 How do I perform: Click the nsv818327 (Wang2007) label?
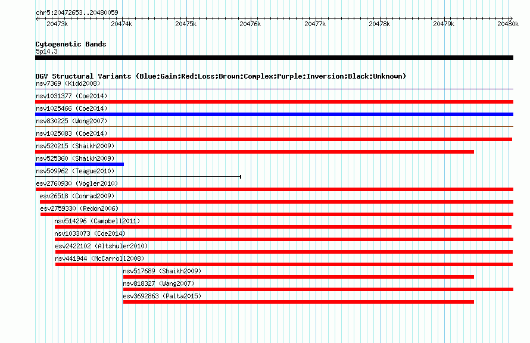click(x=158, y=283)
